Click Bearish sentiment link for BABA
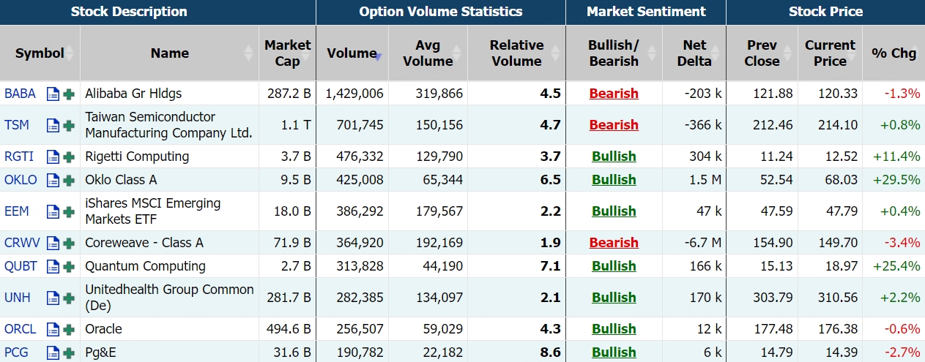 tap(614, 94)
